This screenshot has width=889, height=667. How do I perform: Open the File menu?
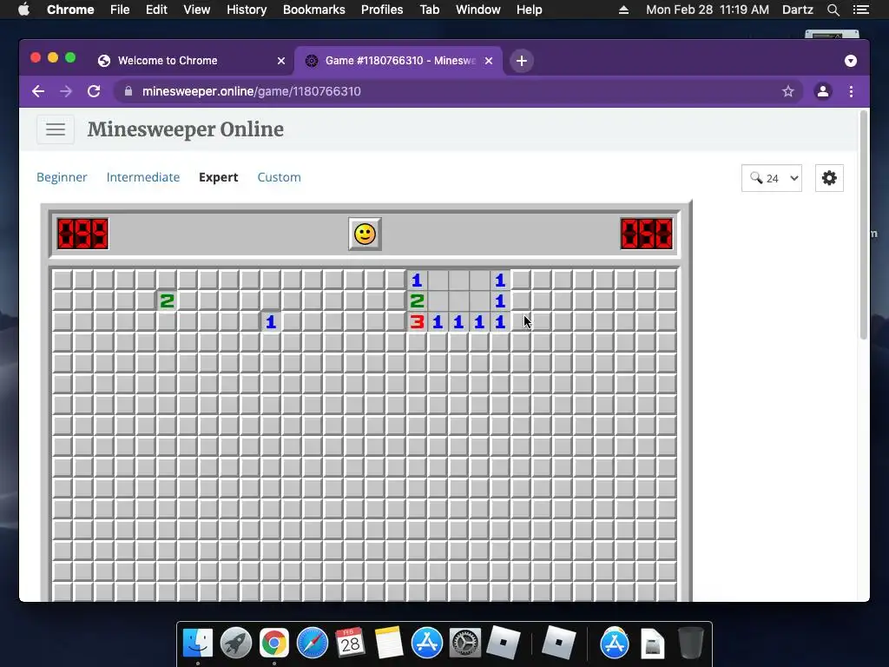coord(120,10)
